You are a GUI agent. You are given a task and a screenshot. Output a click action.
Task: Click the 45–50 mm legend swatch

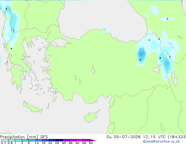pyautogui.click(x=86, y=140)
